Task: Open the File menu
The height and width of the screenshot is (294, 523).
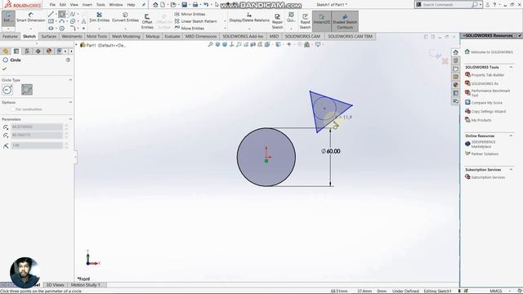Action: tap(52, 5)
